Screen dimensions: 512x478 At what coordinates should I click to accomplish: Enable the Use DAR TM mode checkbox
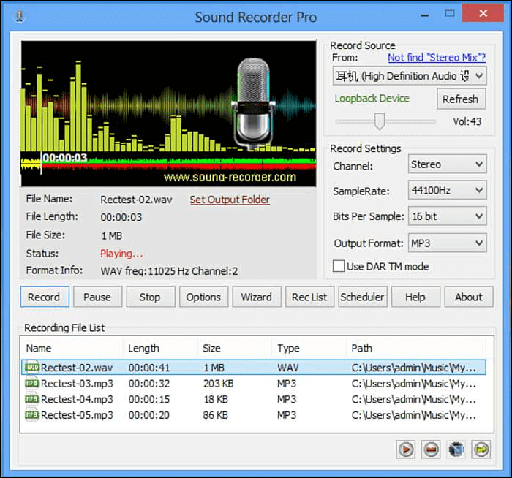pyautogui.click(x=339, y=266)
